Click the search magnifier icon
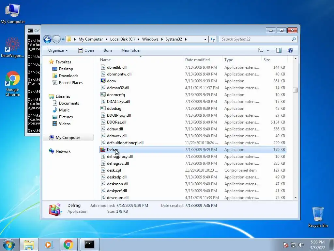Viewport: 334px width, 251px height. pyautogui.click(x=294, y=39)
